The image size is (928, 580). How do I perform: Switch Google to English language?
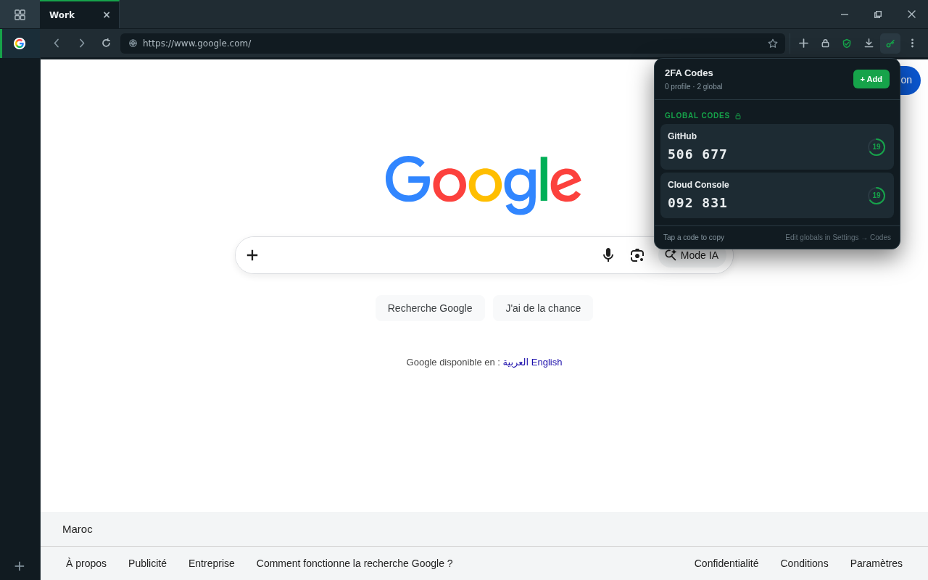tap(547, 362)
